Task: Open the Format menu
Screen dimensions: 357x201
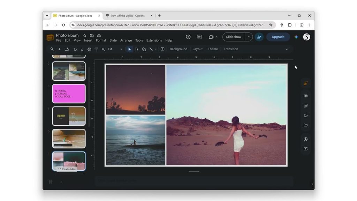Action: (101, 40)
